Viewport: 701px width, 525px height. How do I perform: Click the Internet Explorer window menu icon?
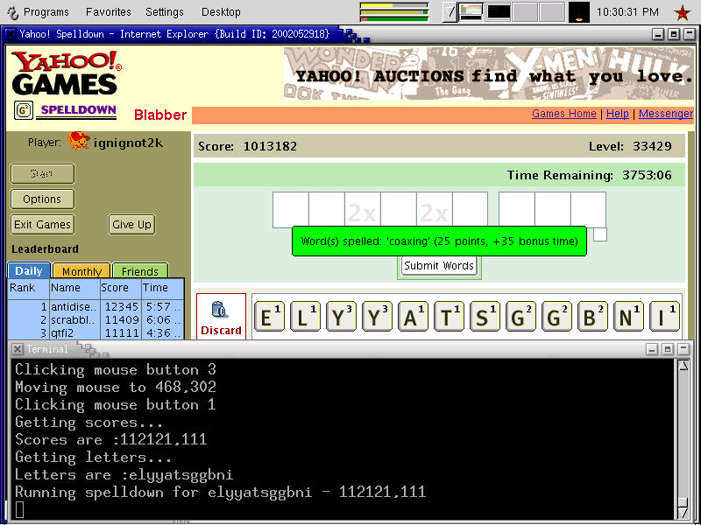click(x=11, y=34)
